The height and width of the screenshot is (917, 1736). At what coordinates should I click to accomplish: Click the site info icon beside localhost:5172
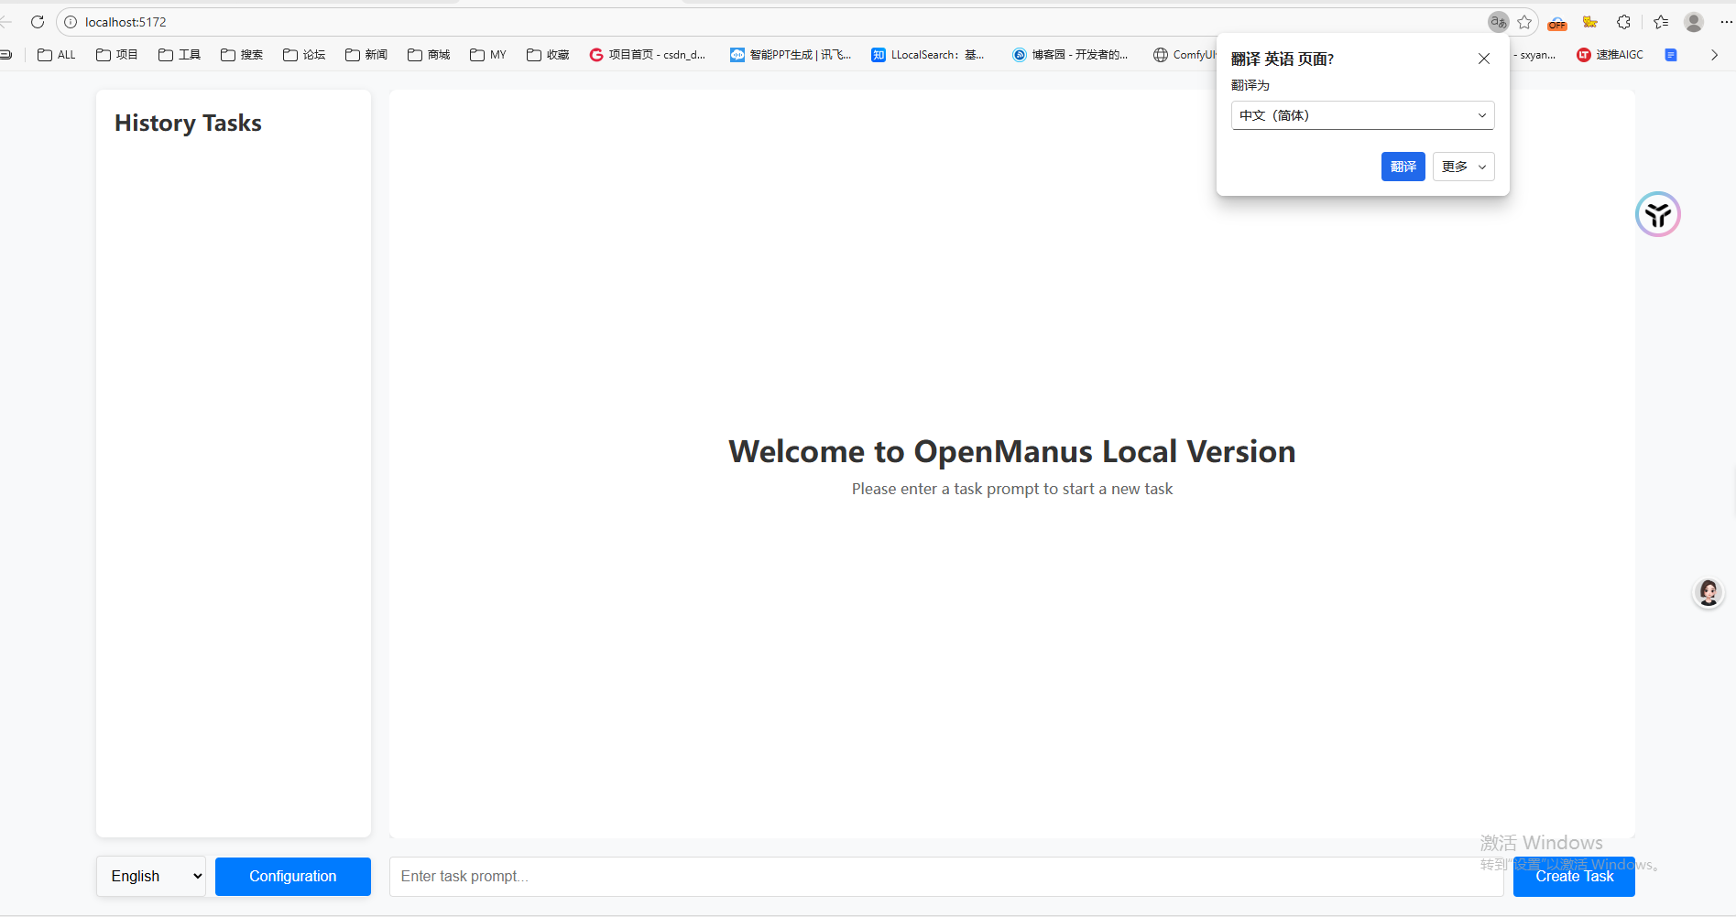pyautogui.click(x=71, y=22)
